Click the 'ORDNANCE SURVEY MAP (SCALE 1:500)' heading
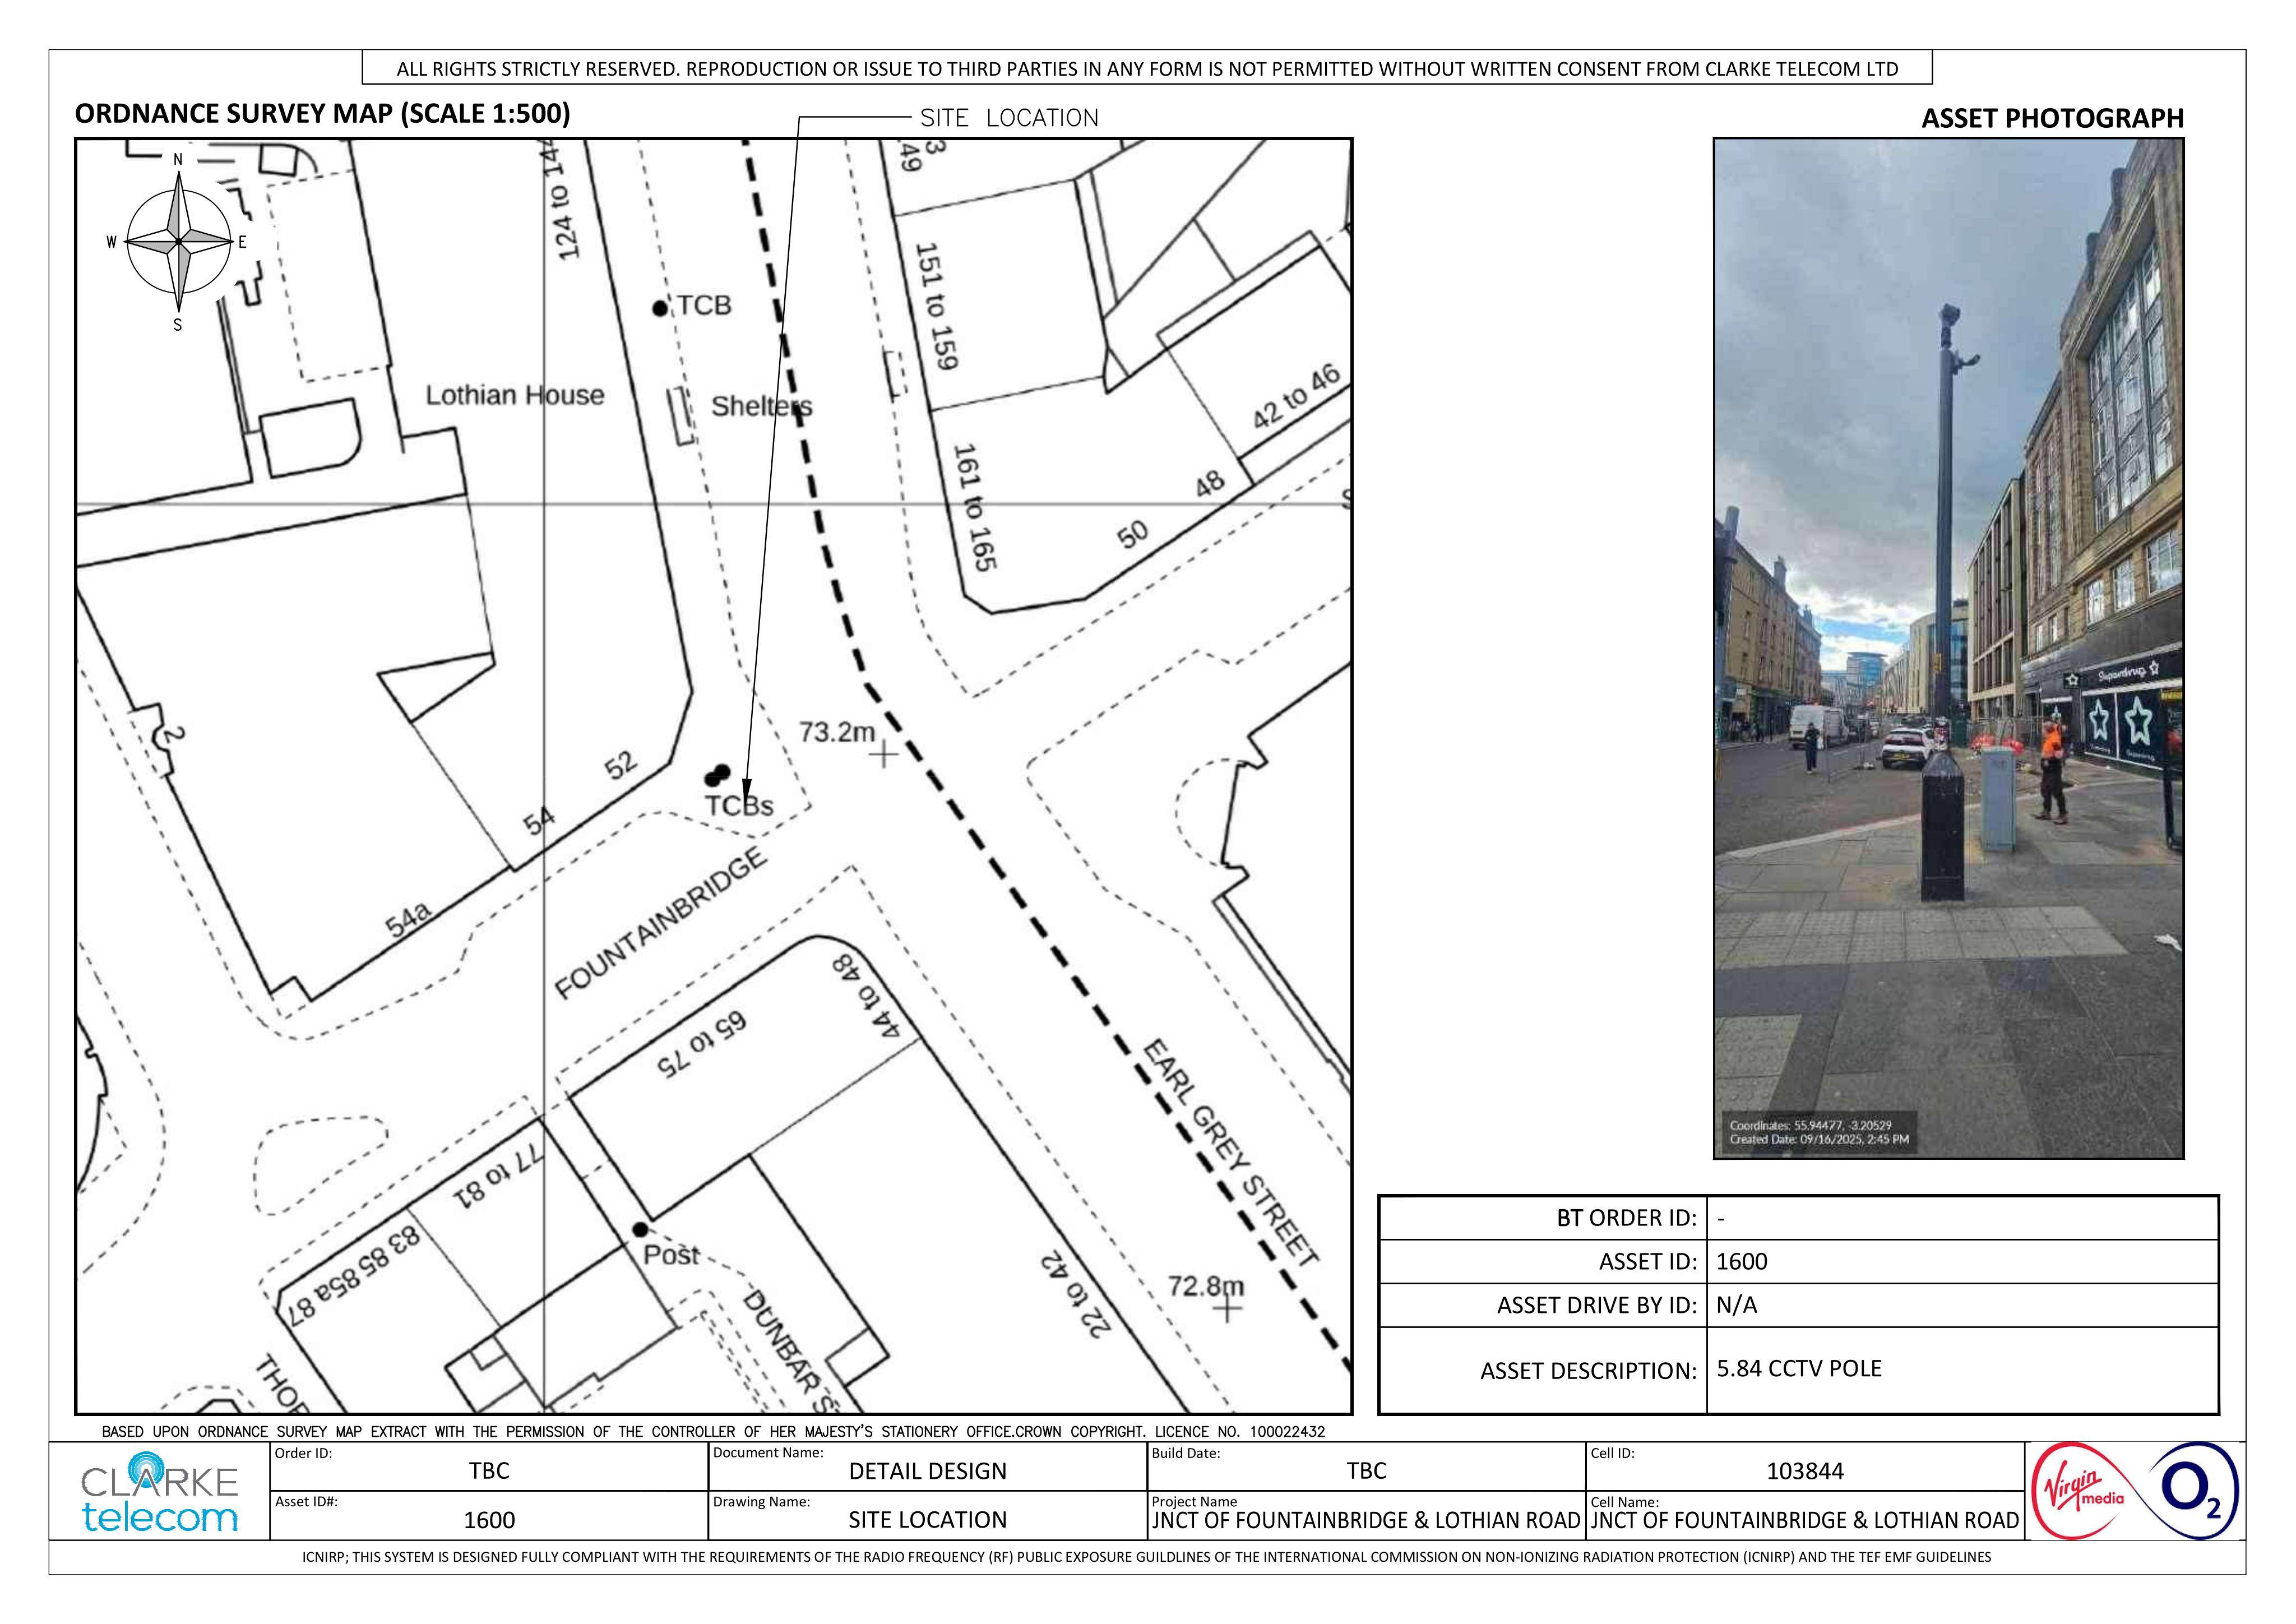 point(322,113)
